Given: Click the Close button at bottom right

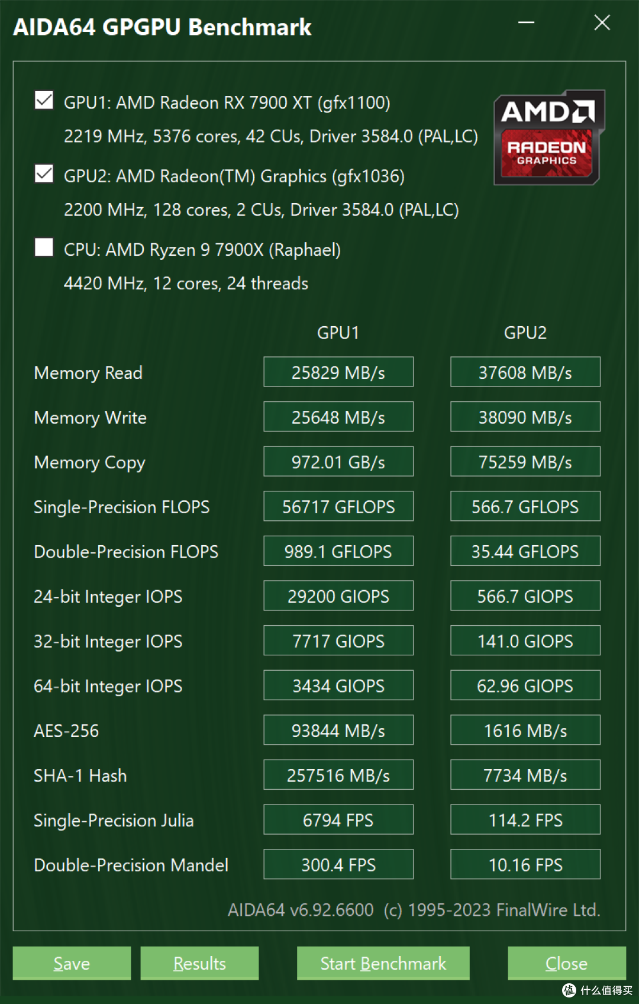Looking at the screenshot, I should [566, 963].
